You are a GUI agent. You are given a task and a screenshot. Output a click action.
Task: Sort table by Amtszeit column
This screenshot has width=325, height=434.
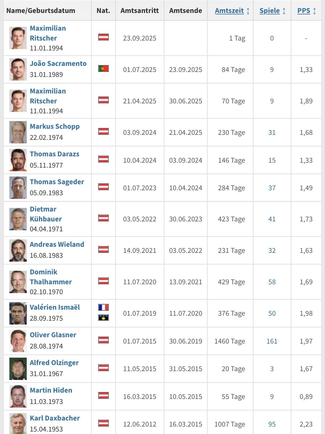coord(229,11)
